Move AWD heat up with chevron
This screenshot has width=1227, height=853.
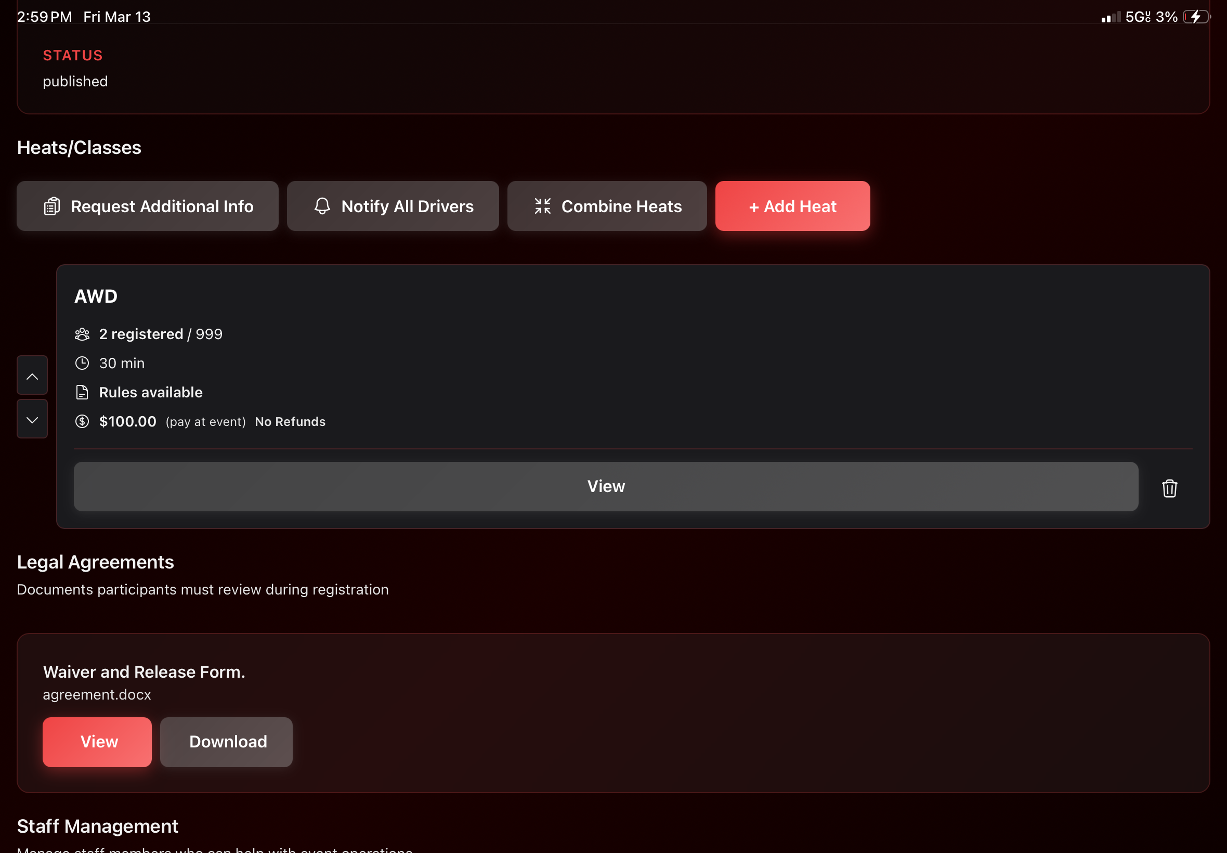point(32,376)
